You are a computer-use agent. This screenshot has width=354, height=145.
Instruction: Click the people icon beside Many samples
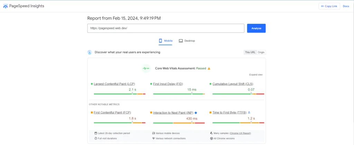[x=211, y=133]
